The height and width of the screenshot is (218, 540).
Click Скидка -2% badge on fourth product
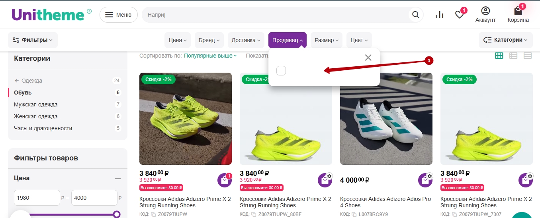[x=460, y=79]
